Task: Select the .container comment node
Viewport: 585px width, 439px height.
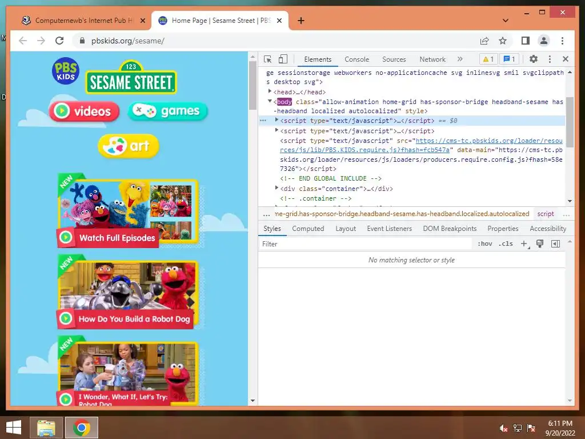Action: coord(315,198)
